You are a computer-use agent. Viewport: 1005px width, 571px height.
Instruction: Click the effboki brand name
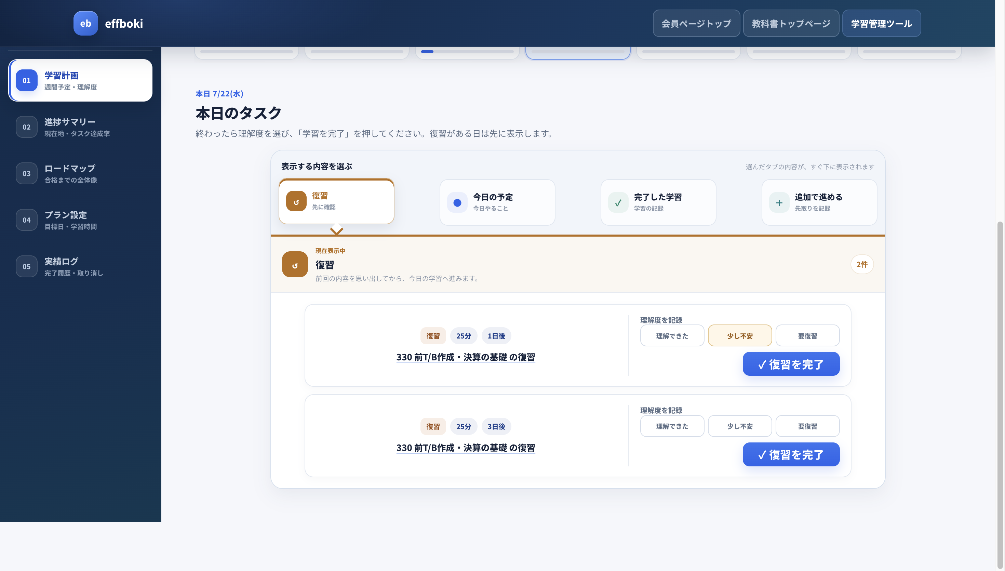click(x=124, y=24)
